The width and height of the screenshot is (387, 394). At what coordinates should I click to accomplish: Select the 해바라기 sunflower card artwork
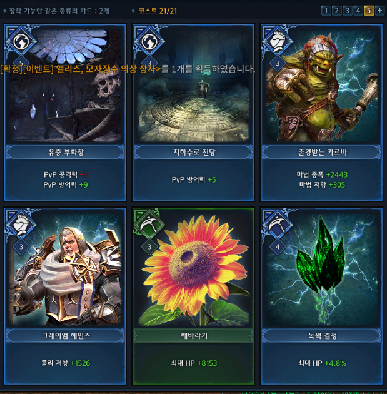click(193, 269)
